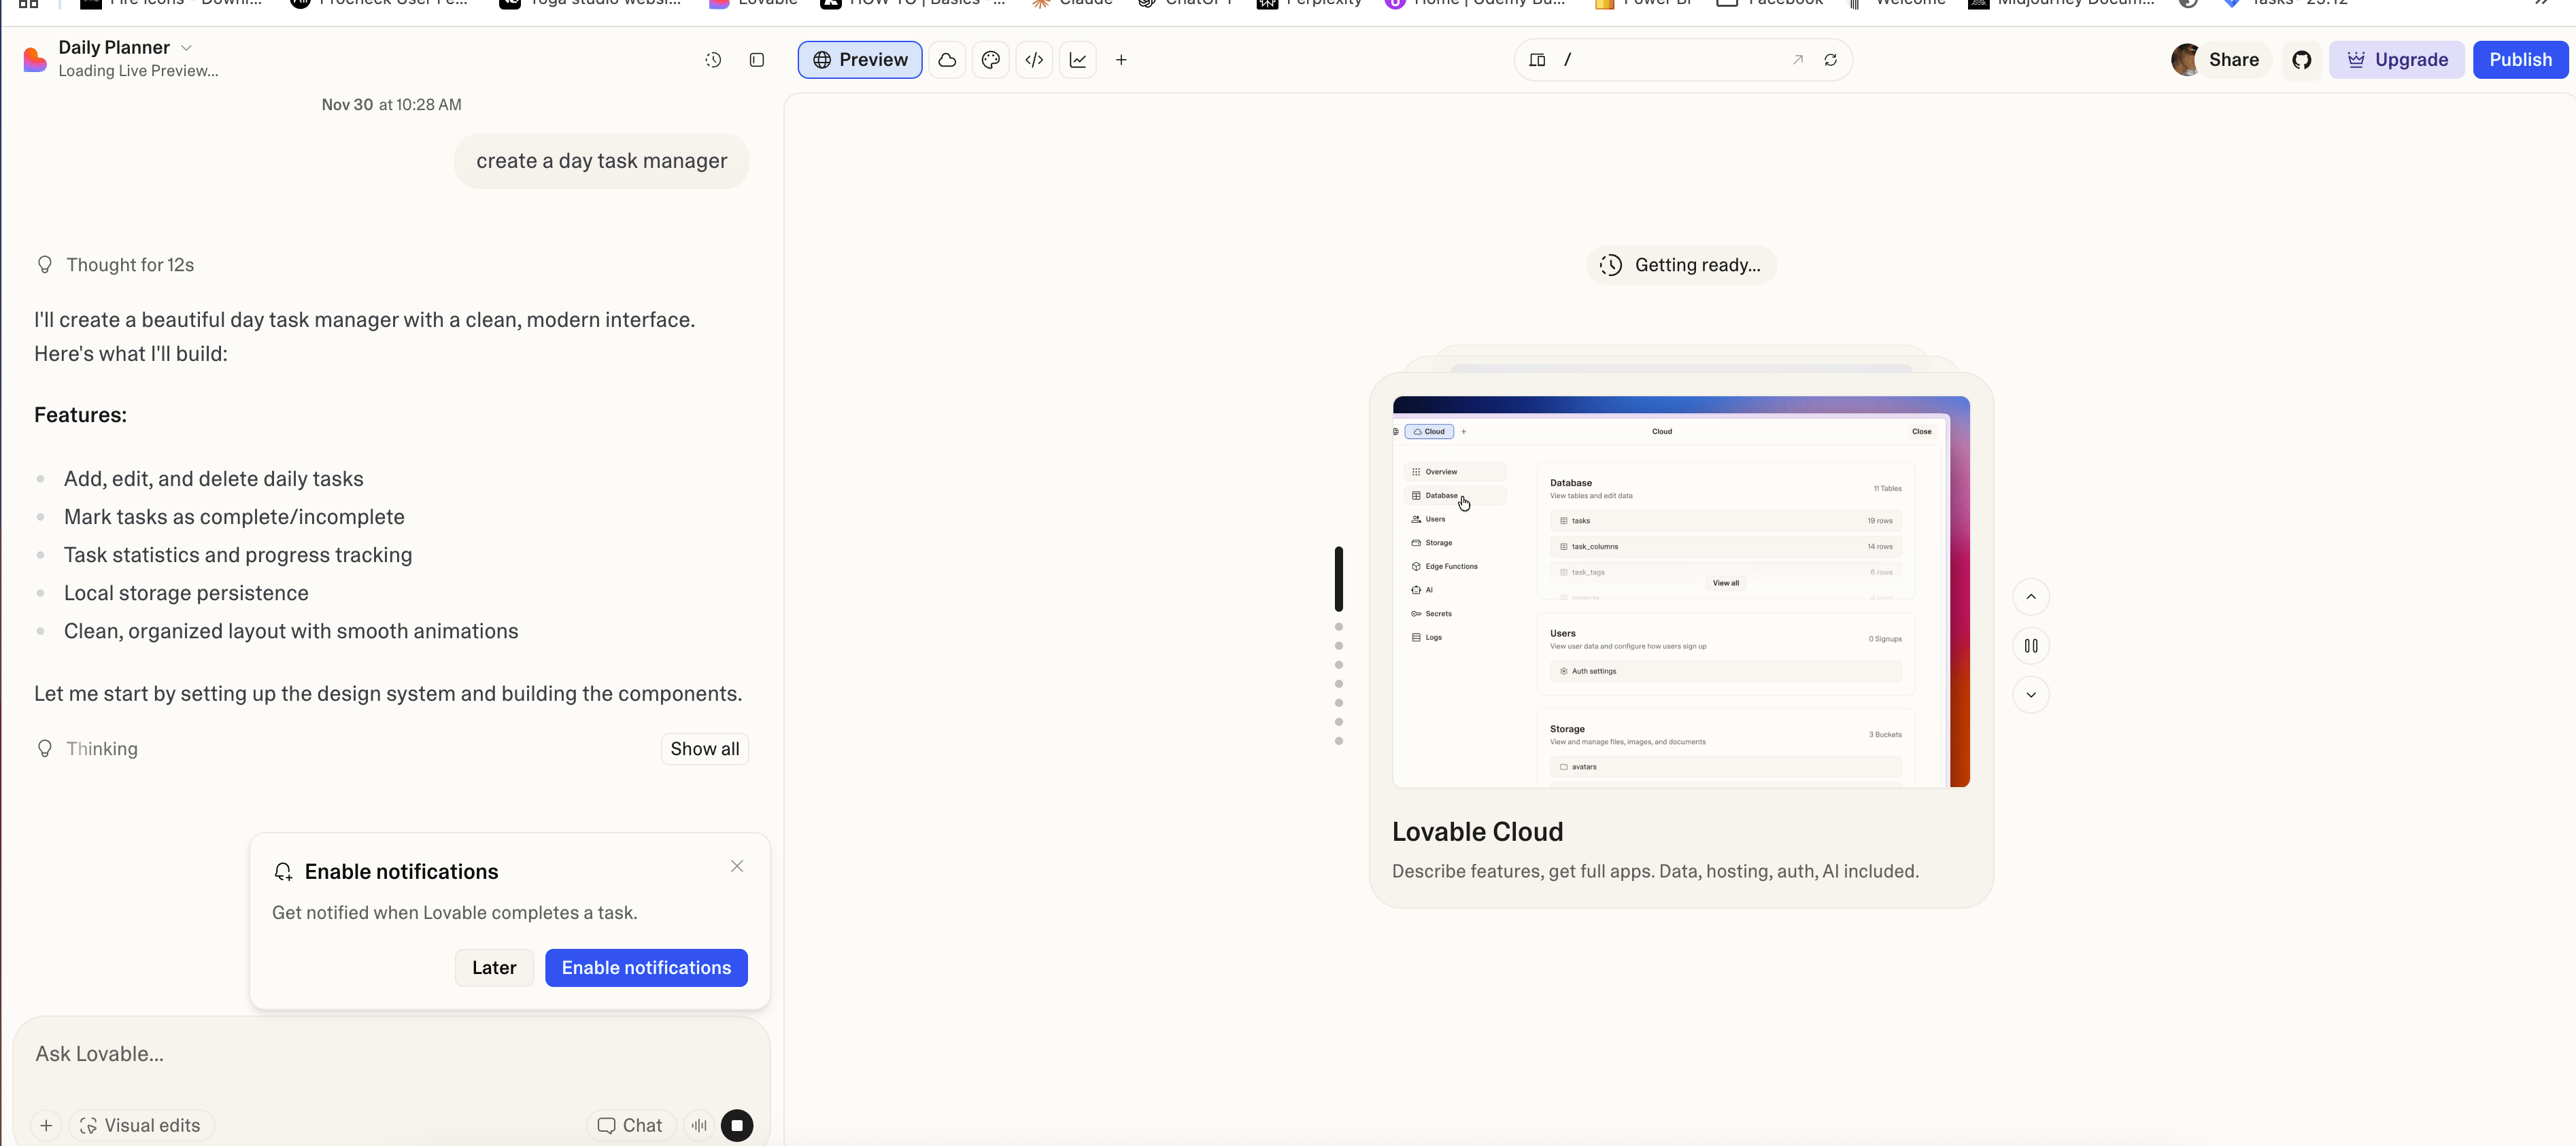Expand the Daily Planner project dropdown
The height and width of the screenshot is (1146, 2576).
point(186,47)
